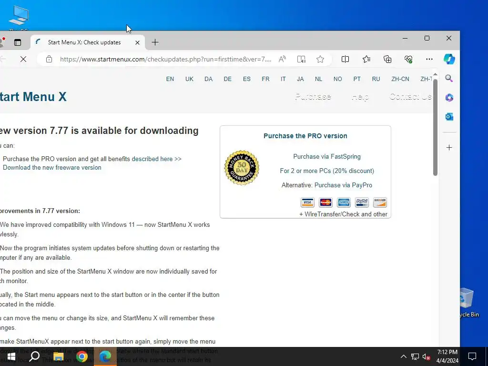This screenshot has height=366, width=488.
Task: Follow the 'described here >>' link
Action: pyautogui.click(x=156, y=159)
